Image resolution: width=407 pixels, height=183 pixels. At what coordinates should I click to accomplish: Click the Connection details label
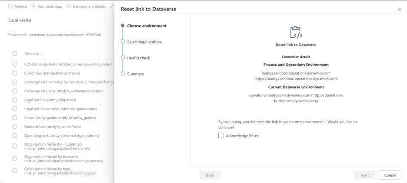296,57
